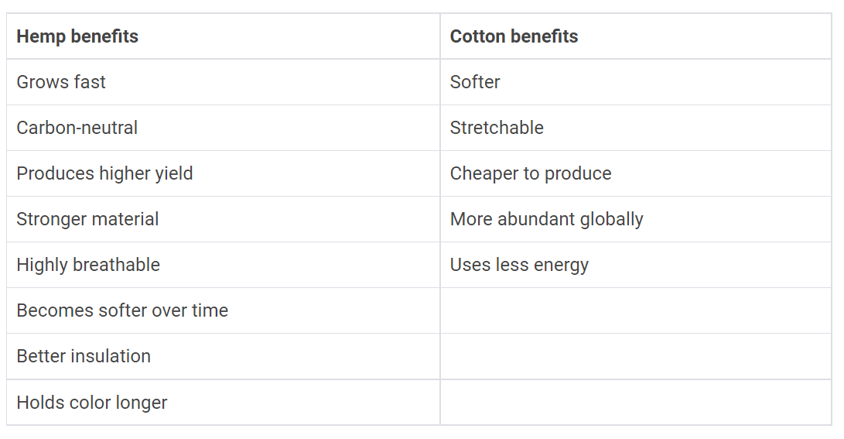Click the 'Cotton benefits' column header

coord(514,36)
